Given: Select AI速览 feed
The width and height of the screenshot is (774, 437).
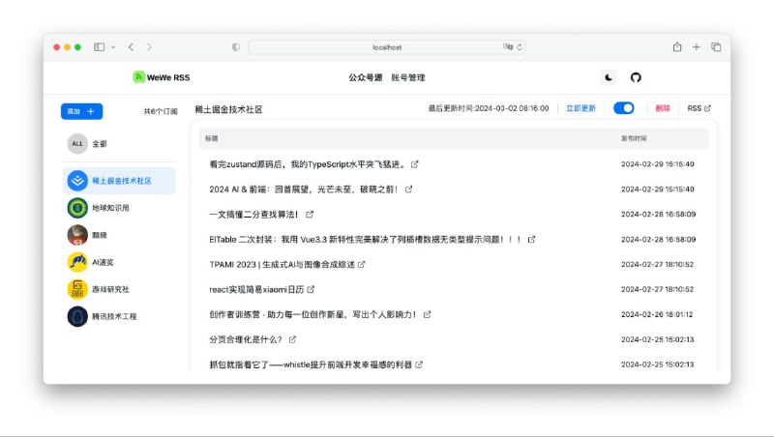Looking at the screenshot, I should click(119, 262).
